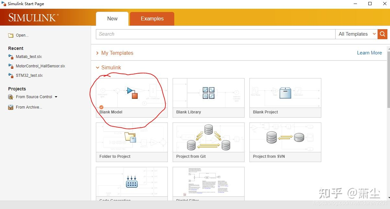Click the Open folder icon
Image resolution: width=390 pixels, height=209 pixels.
tap(11, 35)
